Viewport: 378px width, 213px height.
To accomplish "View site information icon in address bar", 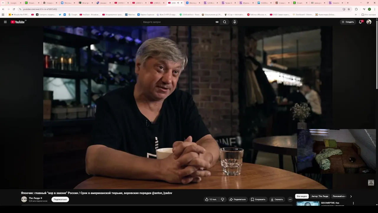I will point(20,9).
